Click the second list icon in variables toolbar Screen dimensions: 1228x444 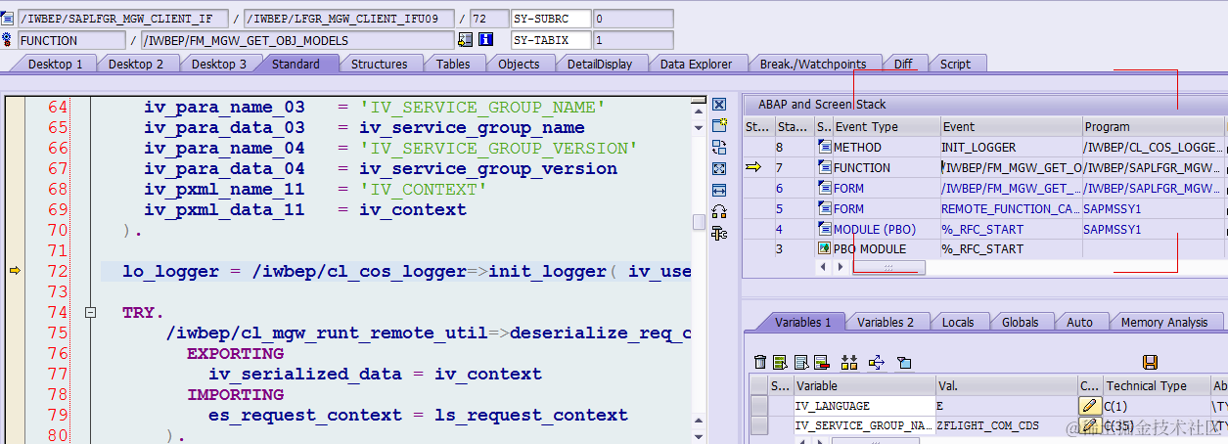pos(800,362)
